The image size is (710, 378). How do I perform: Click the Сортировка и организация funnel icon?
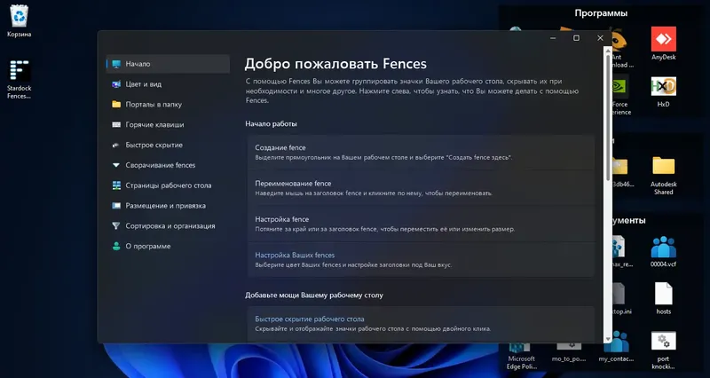coord(116,226)
